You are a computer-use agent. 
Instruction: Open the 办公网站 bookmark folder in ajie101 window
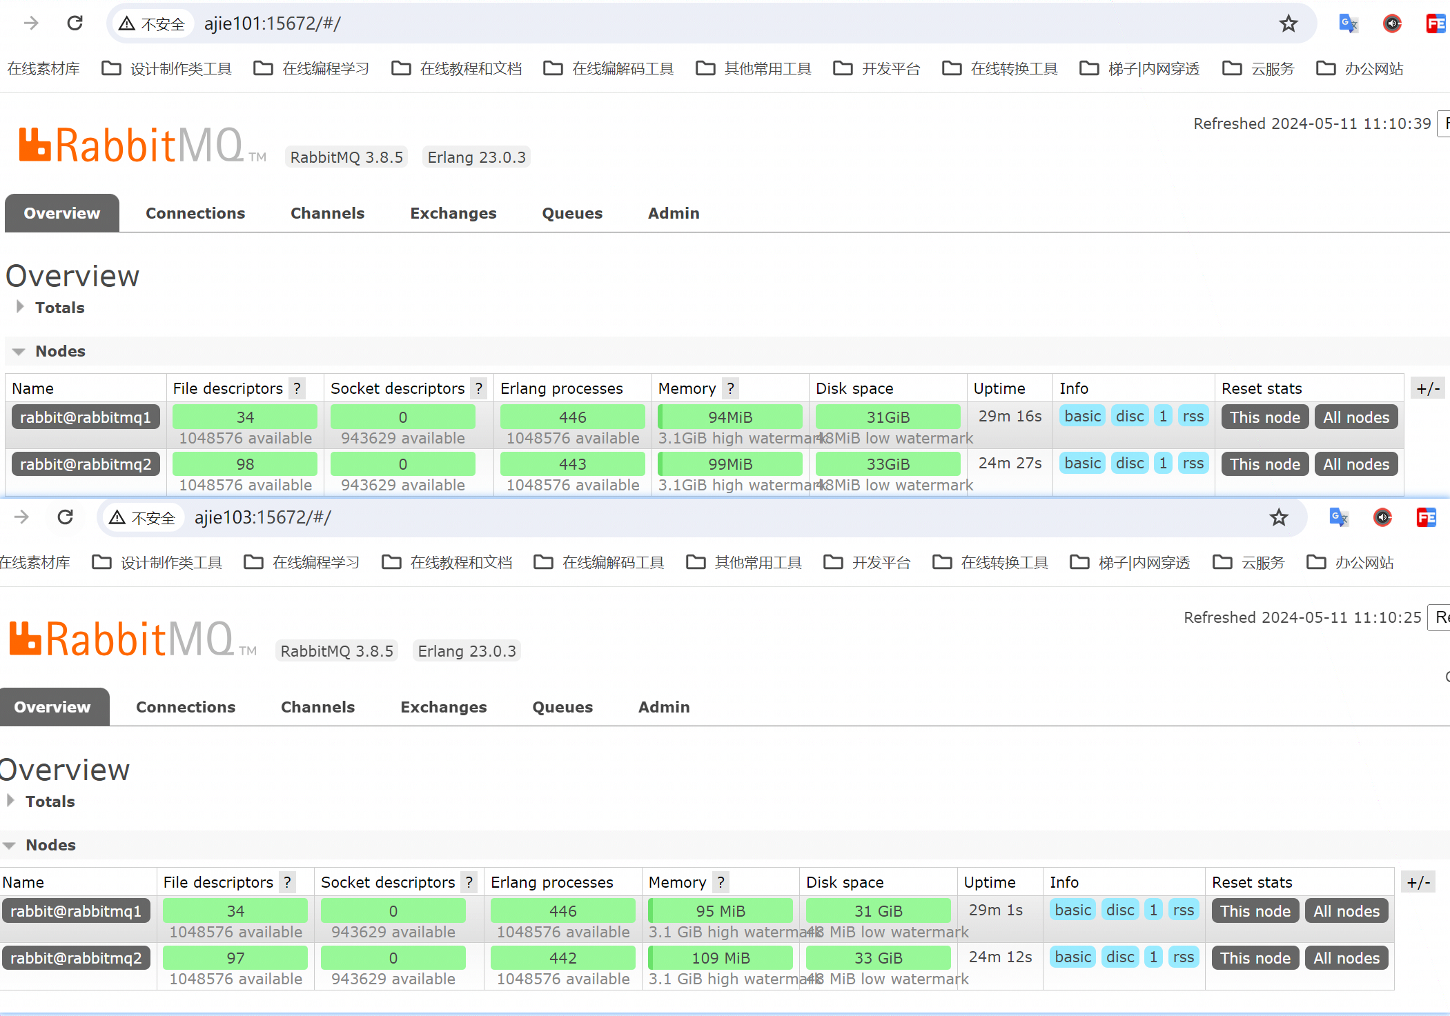[x=1360, y=68]
